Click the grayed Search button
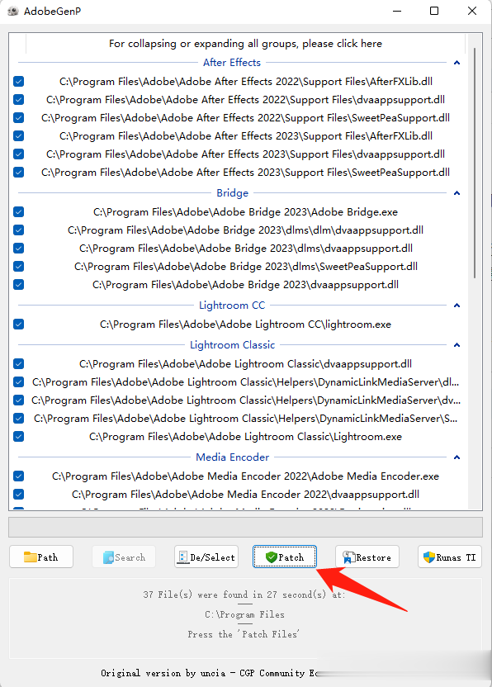Image resolution: width=492 pixels, height=687 pixels. (x=124, y=557)
